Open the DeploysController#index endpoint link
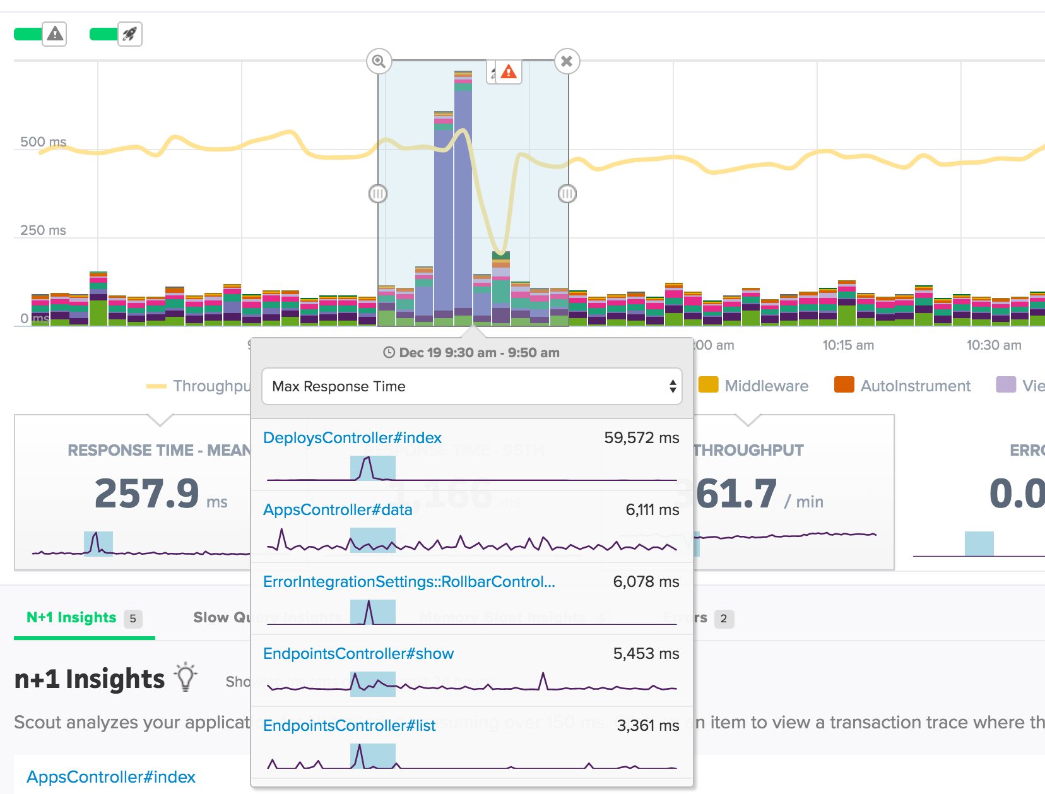This screenshot has height=794, width=1045. [x=352, y=437]
